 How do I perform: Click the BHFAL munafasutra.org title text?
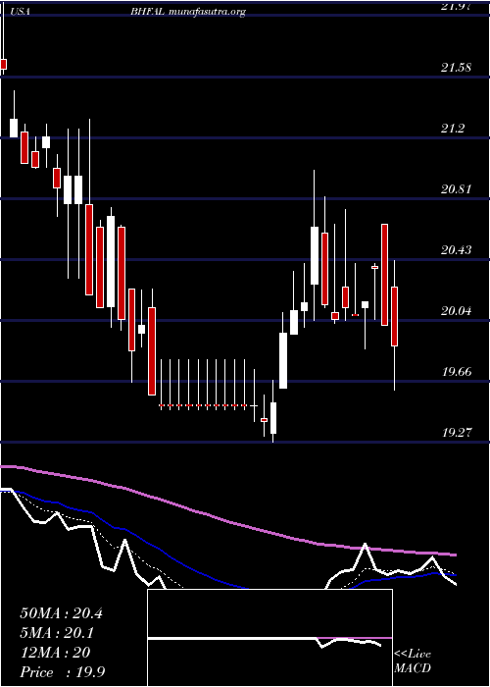click(188, 12)
